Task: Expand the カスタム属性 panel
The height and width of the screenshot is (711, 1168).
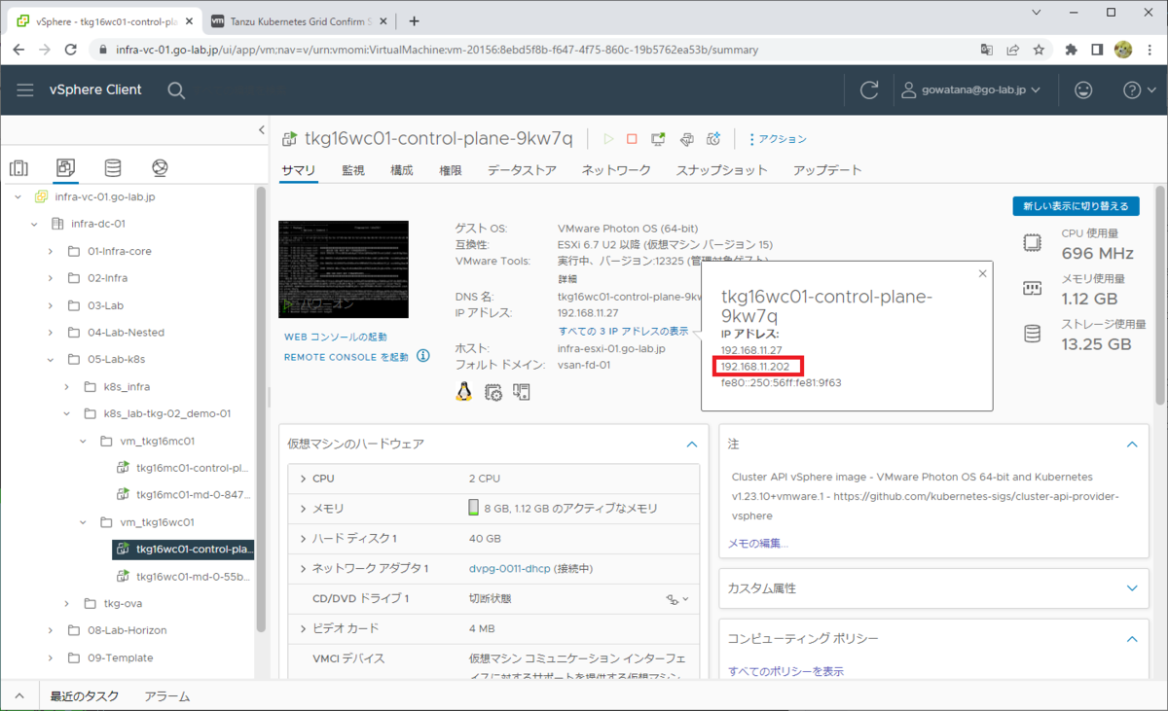Action: (1132, 588)
